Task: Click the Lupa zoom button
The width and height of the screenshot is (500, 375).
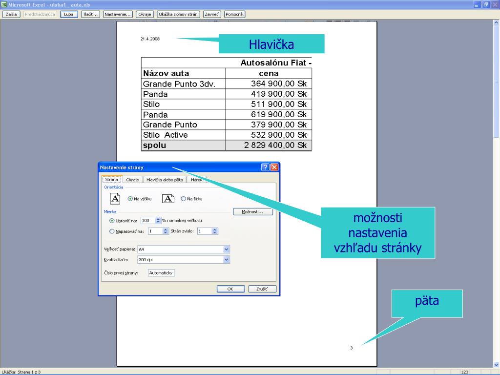Action: (x=69, y=14)
